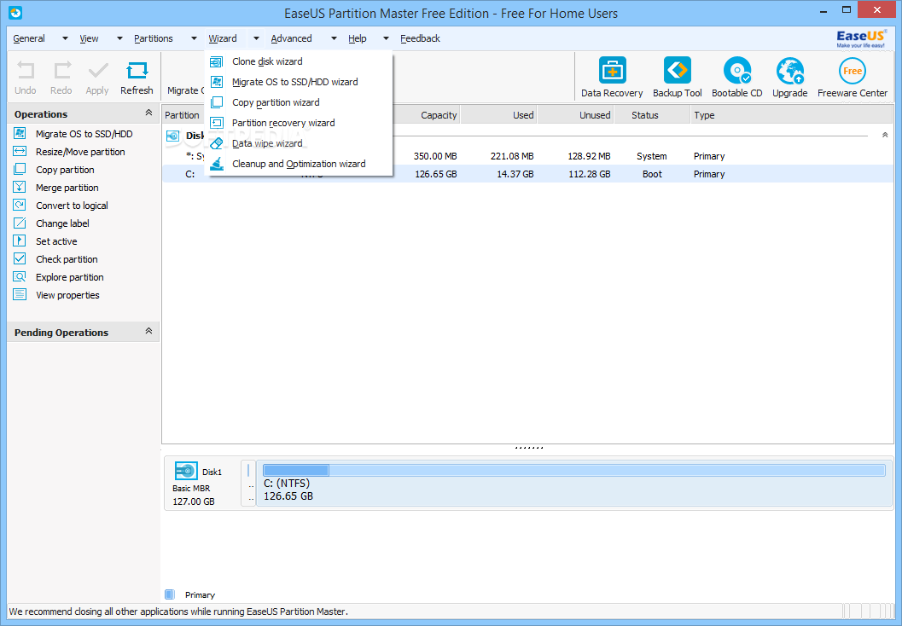The height and width of the screenshot is (626, 902).
Task: Click the View properties icon
Action: point(20,294)
